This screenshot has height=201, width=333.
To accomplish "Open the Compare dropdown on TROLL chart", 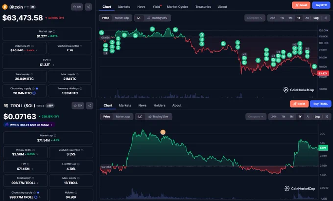I will (x=256, y=117).
